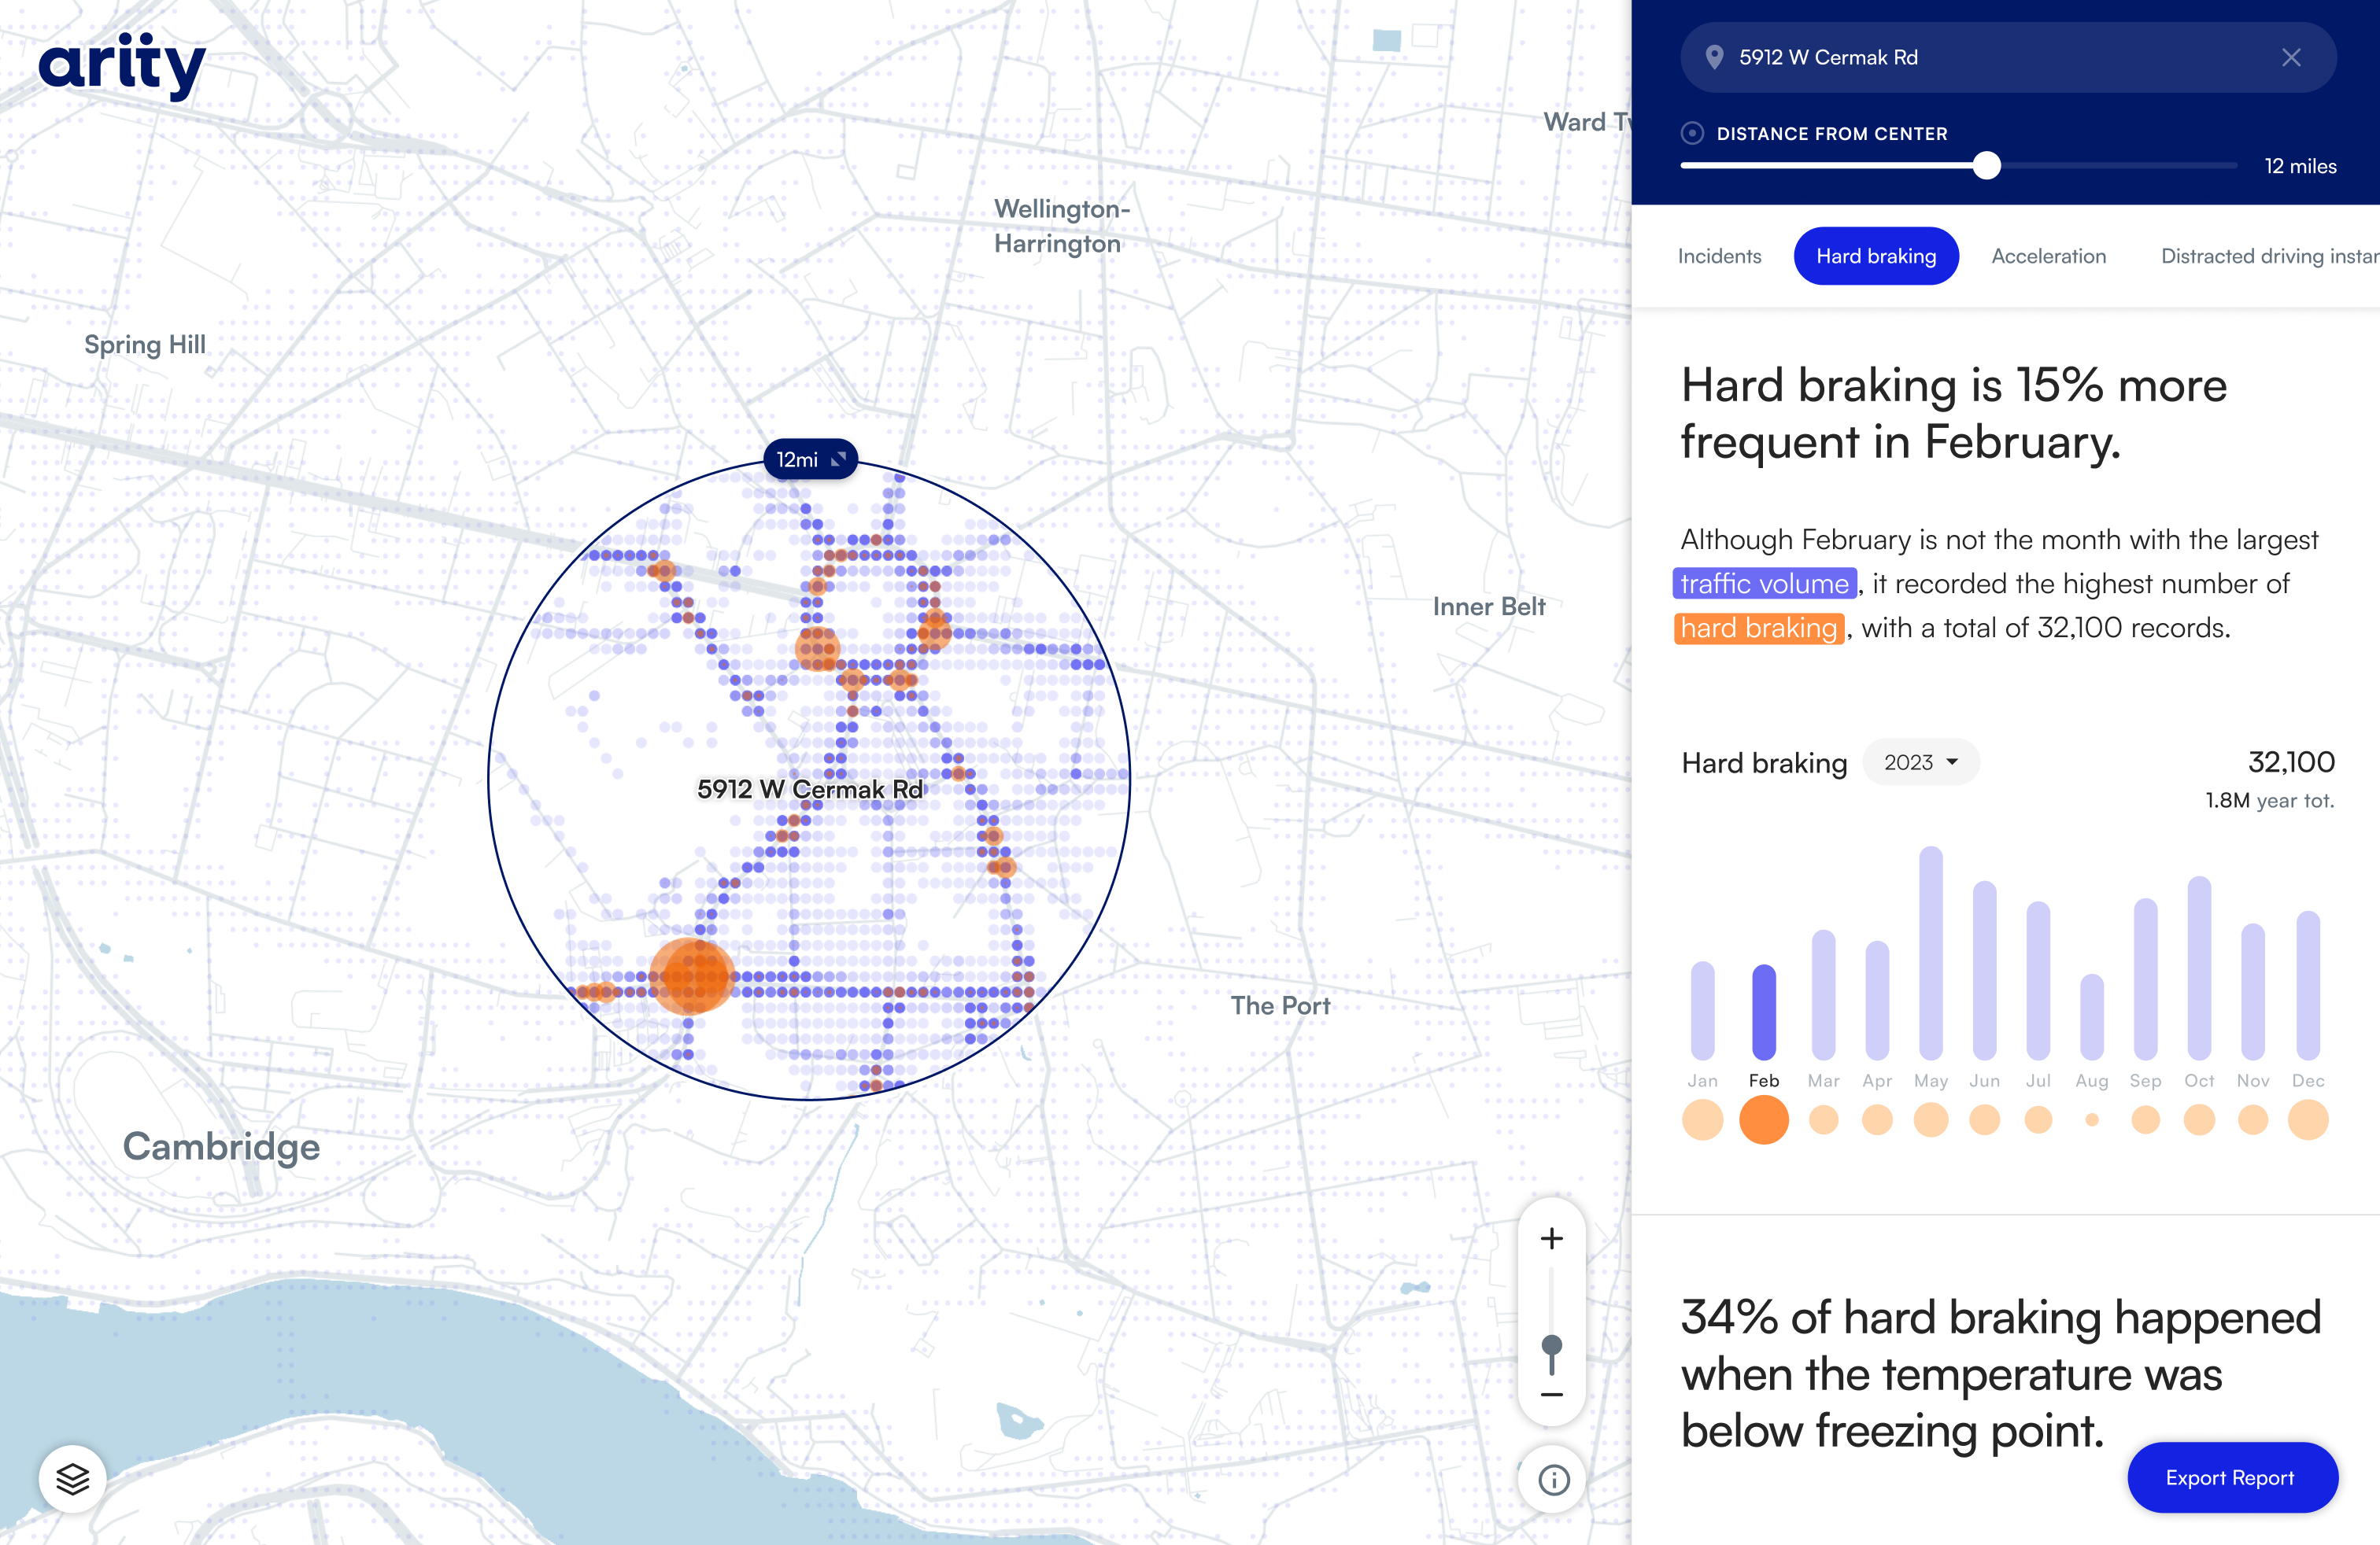Viewport: 2380px width, 1545px height.
Task: Click the location pin icon in search
Action: 1714,58
